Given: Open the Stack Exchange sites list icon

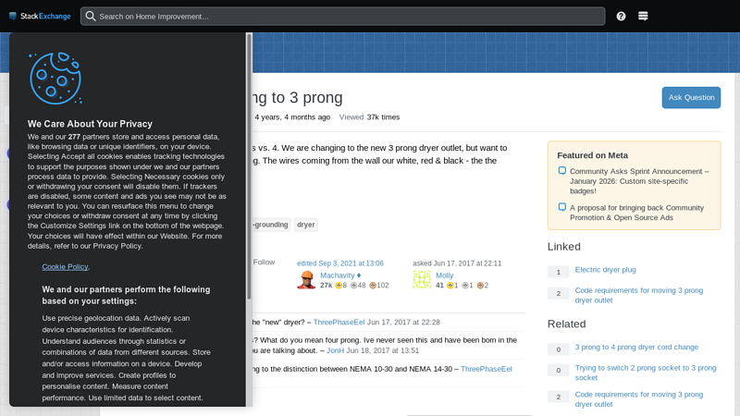Looking at the screenshot, I should 643,16.
